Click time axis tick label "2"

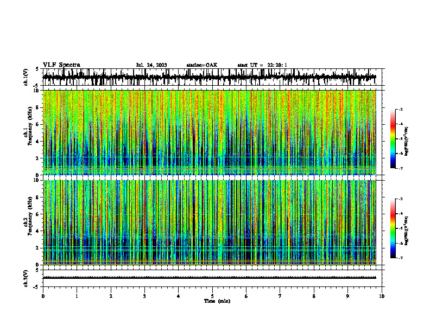(x=111, y=296)
